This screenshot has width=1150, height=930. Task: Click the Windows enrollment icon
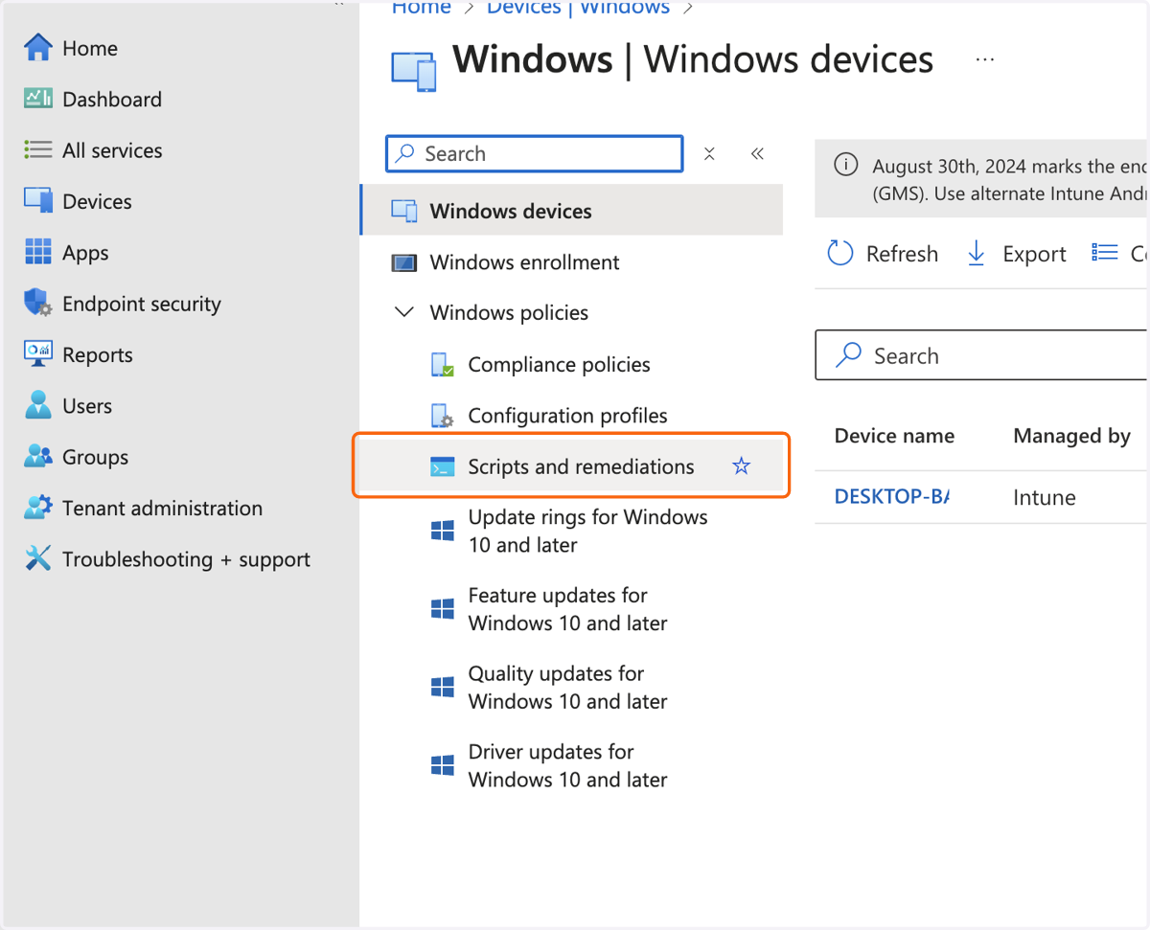click(x=404, y=262)
